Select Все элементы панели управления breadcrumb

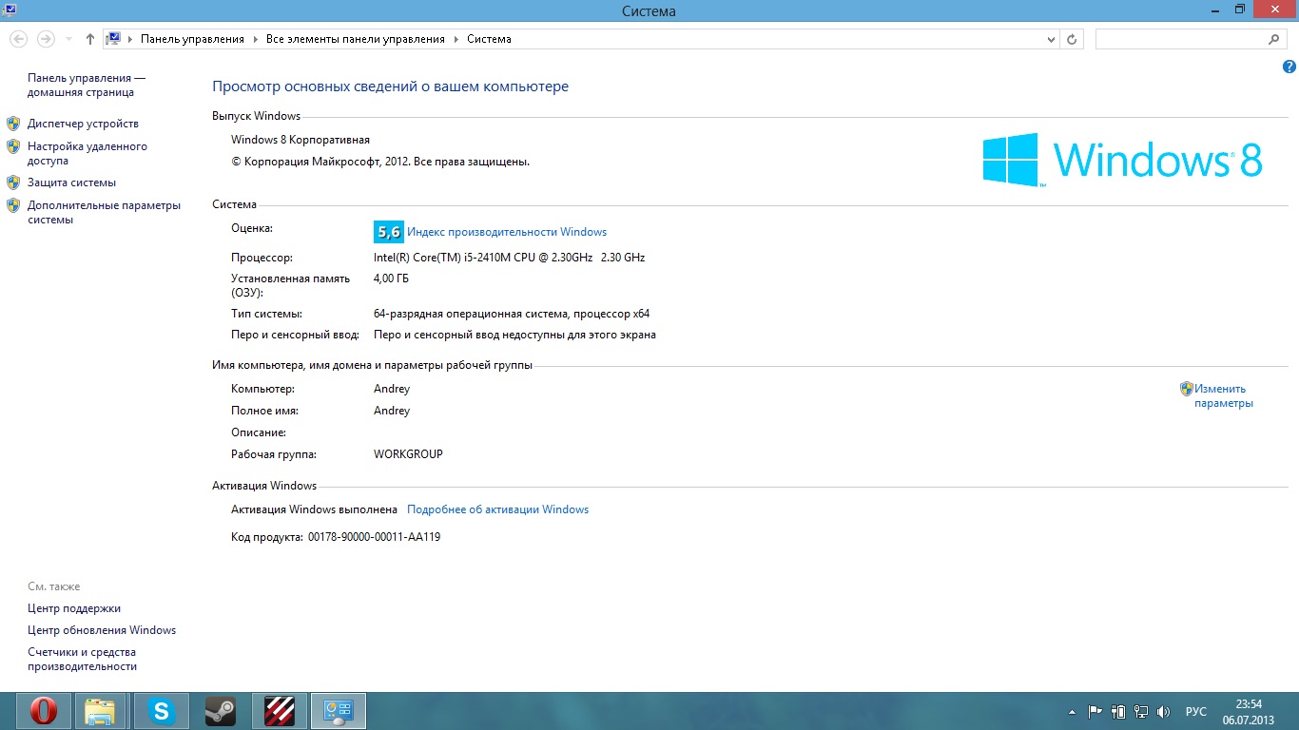click(356, 39)
